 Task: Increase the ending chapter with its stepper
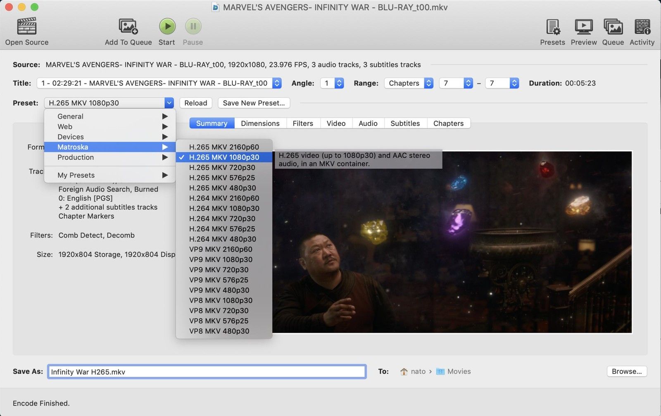514,81
